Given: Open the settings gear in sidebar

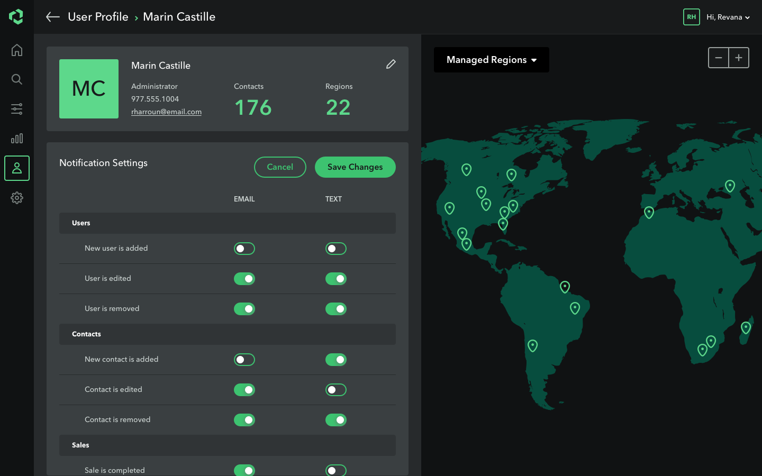Looking at the screenshot, I should tap(17, 198).
